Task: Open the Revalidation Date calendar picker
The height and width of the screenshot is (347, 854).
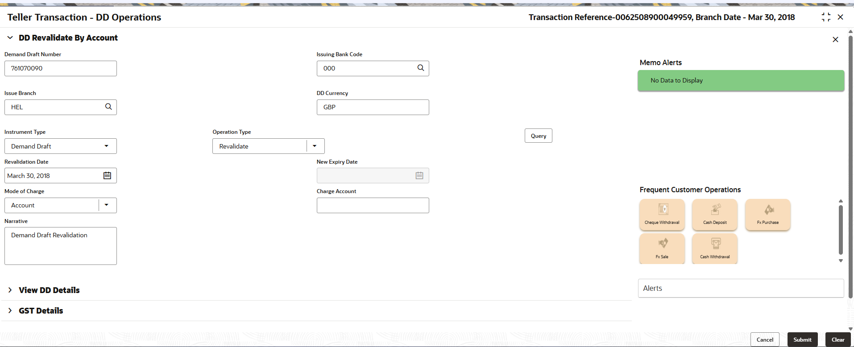Action: tap(107, 175)
